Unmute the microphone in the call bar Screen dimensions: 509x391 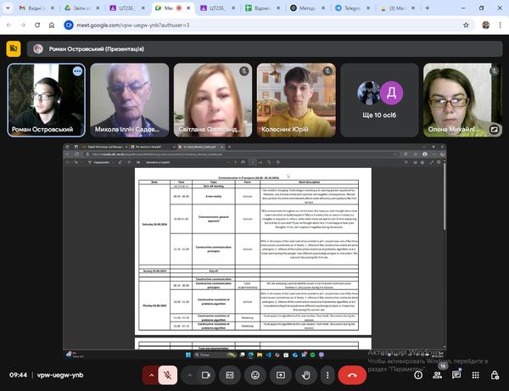click(x=170, y=374)
